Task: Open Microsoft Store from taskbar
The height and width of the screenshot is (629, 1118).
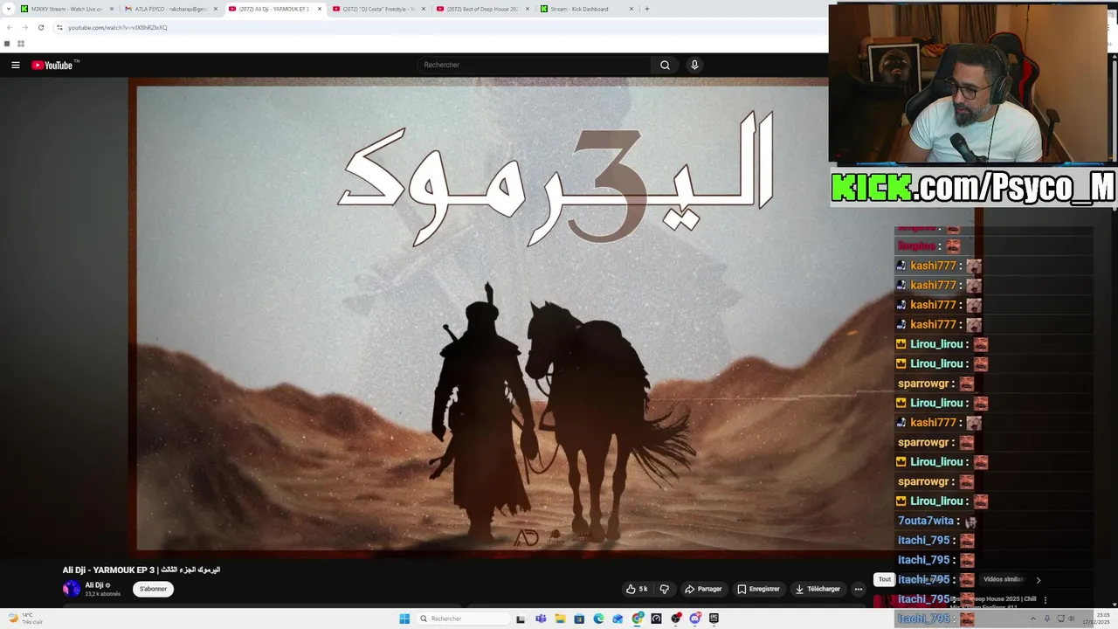Action: (579, 619)
